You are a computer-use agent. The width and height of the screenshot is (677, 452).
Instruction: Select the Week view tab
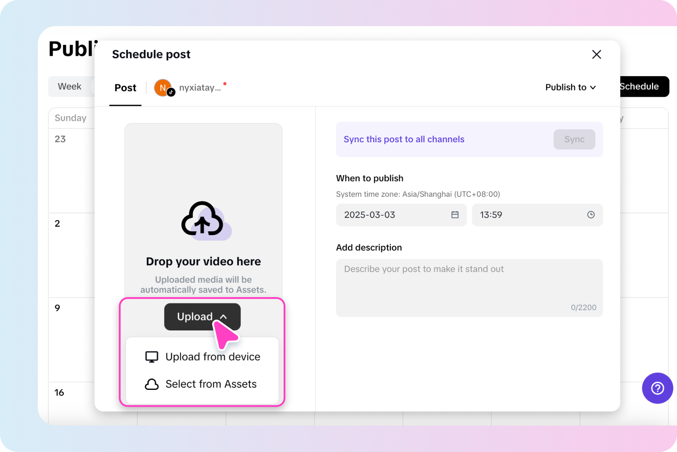point(69,86)
